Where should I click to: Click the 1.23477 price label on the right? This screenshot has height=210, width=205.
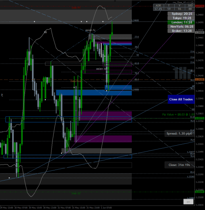point(191,152)
